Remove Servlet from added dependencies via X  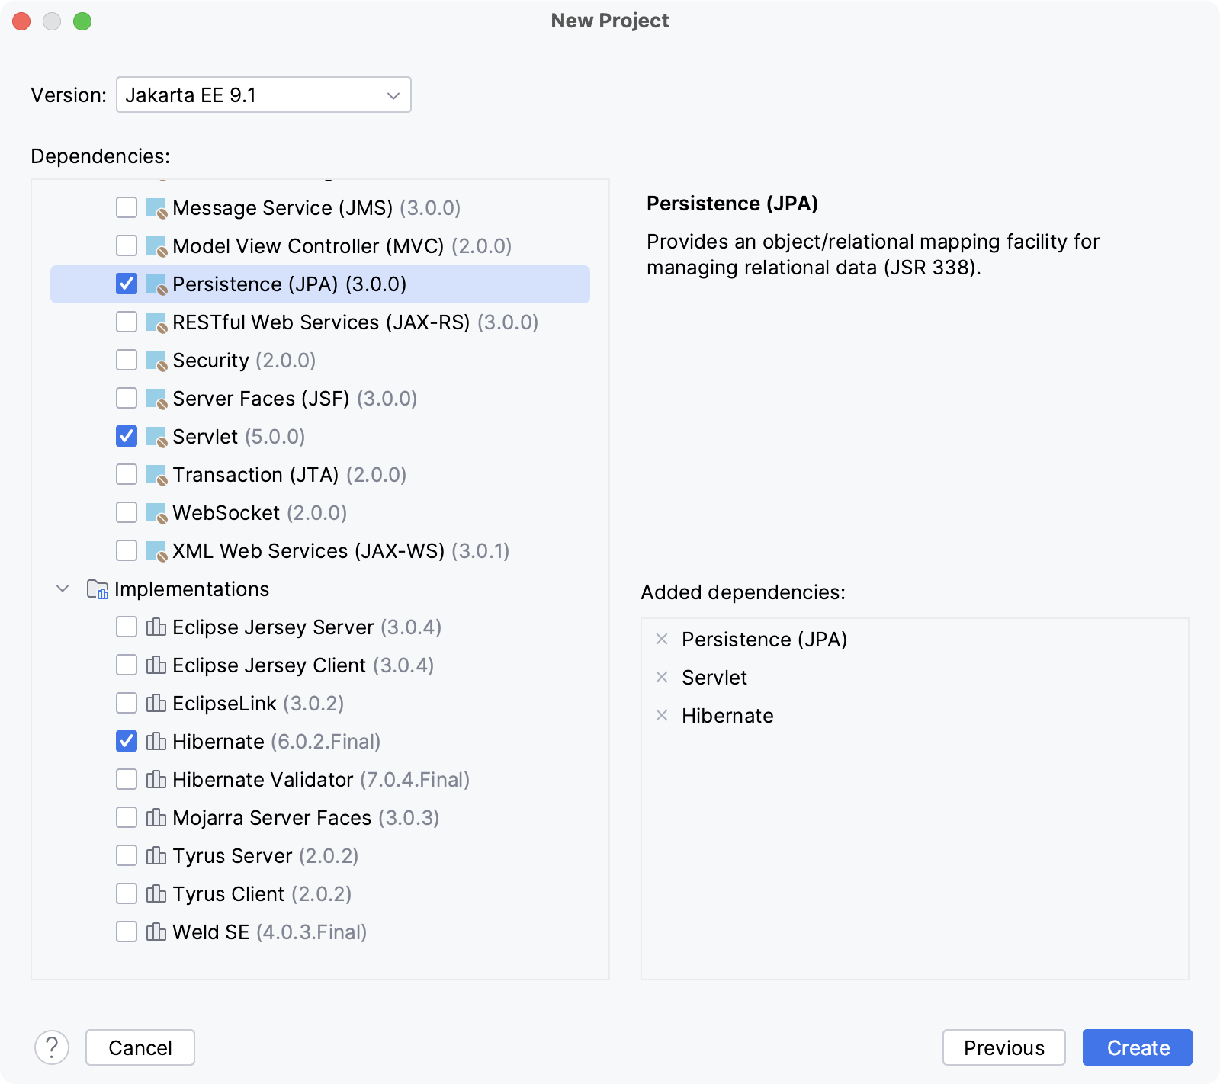(660, 677)
